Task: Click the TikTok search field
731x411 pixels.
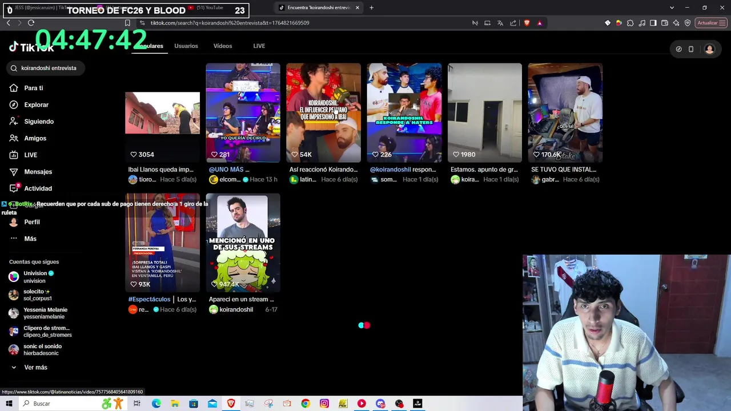Action: 46,68
